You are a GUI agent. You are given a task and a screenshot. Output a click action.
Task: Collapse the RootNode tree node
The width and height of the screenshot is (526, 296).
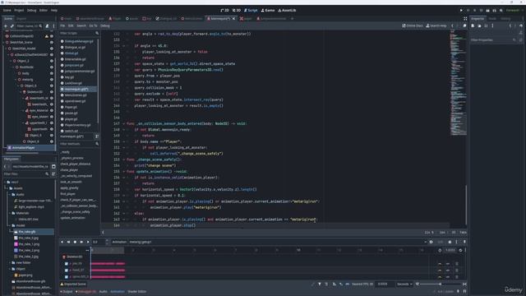[14, 67]
